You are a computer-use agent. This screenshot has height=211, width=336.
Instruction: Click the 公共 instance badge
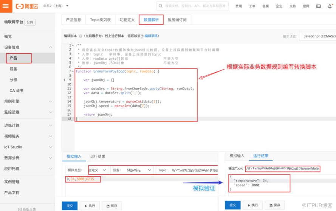pos(30,22)
